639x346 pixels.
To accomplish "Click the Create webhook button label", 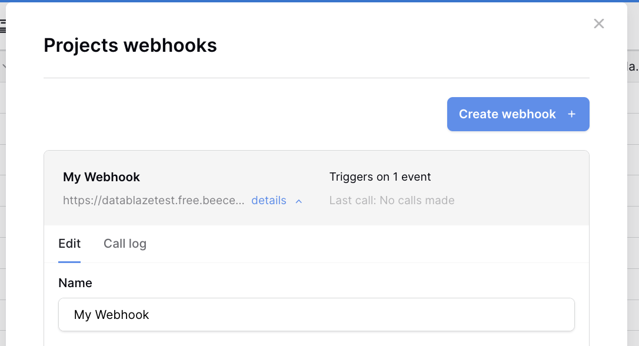I will click(507, 114).
